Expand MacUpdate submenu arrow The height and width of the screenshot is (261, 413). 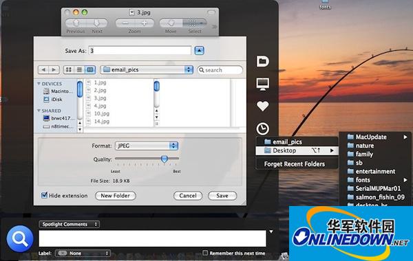405,137
